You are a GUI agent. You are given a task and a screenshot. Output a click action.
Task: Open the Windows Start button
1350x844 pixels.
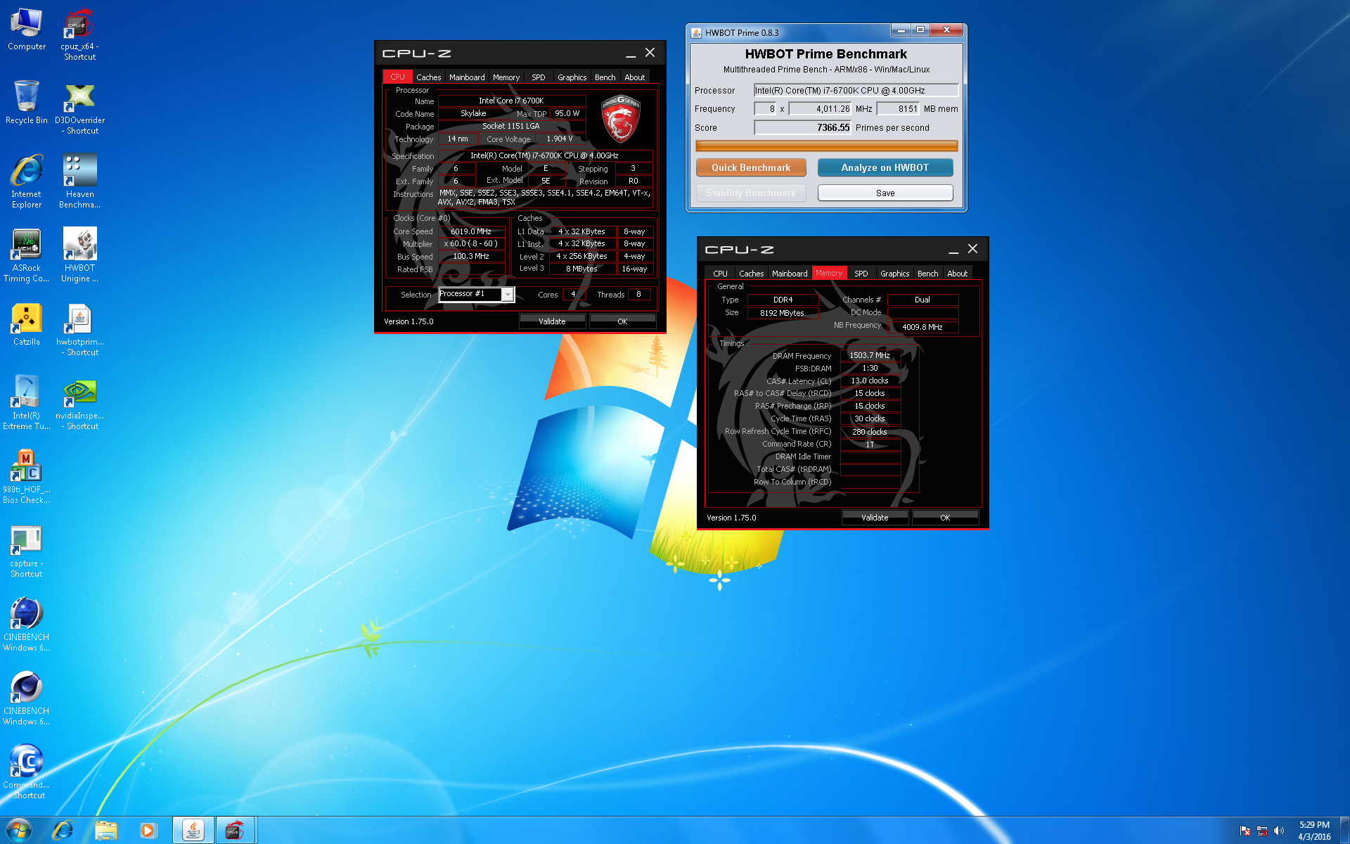(x=19, y=831)
